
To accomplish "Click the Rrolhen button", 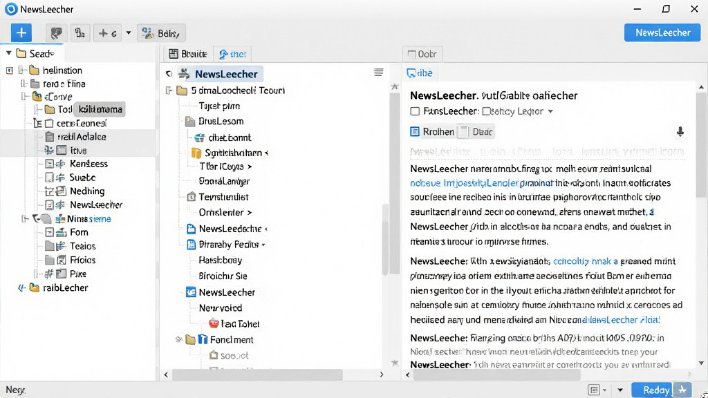I will 432,131.
